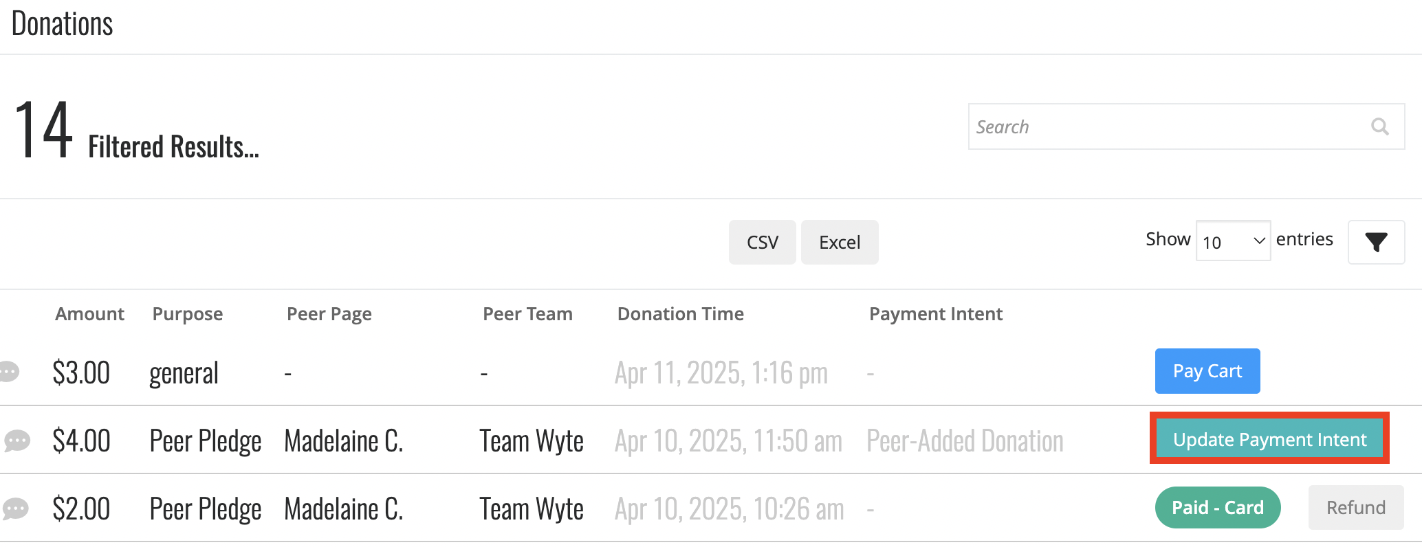Sort by the Donation Time column header

(681, 314)
